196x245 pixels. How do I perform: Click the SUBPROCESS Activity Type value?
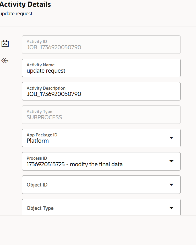(44, 117)
